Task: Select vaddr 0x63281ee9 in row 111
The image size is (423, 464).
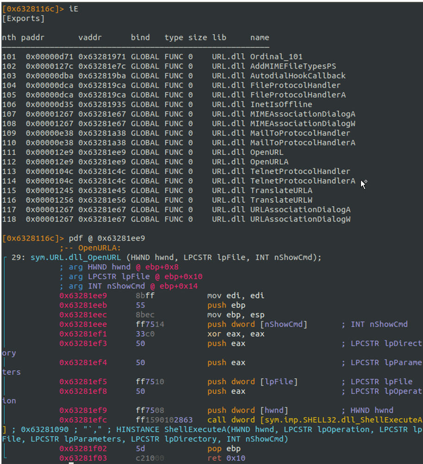Action: point(102,152)
